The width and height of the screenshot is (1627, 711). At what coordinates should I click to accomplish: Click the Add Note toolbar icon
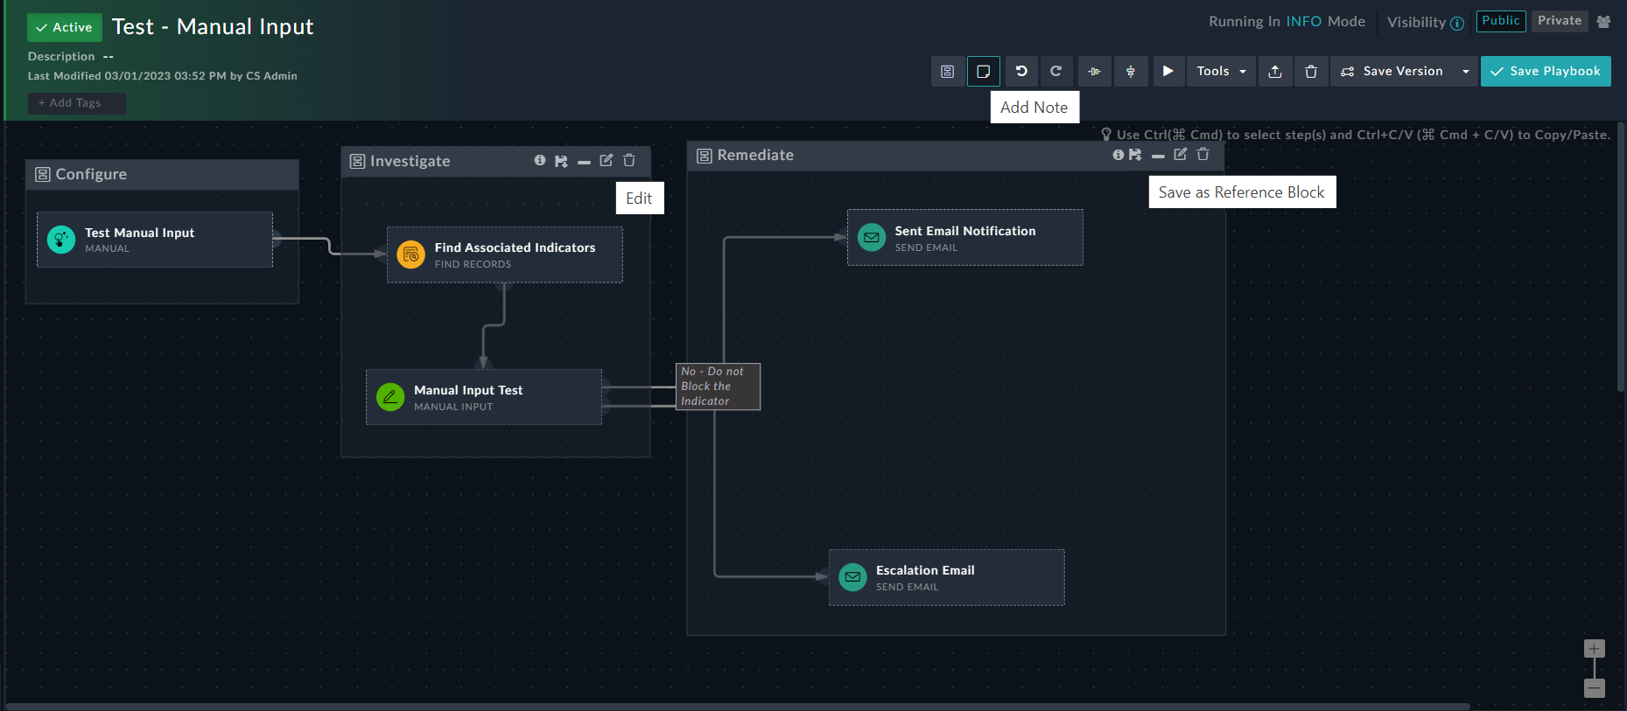click(x=983, y=72)
